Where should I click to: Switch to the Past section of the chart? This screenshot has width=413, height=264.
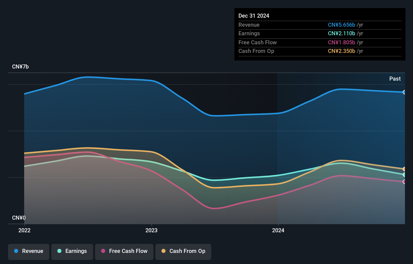(395, 79)
